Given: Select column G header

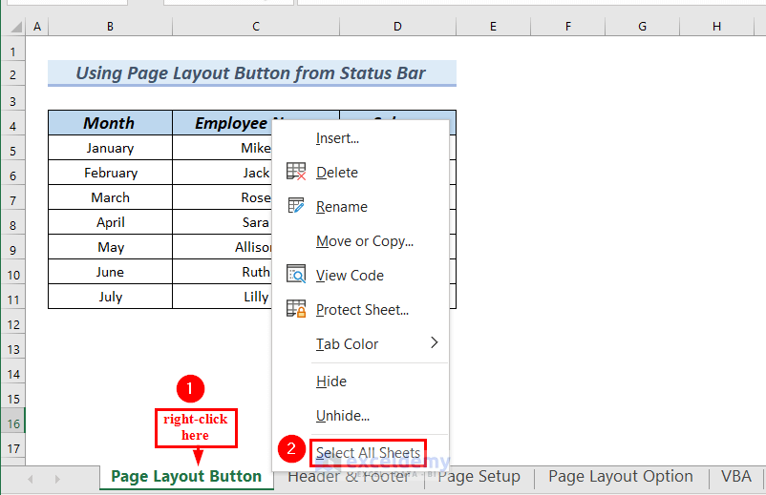Looking at the screenshot, I should pos(642,27).
